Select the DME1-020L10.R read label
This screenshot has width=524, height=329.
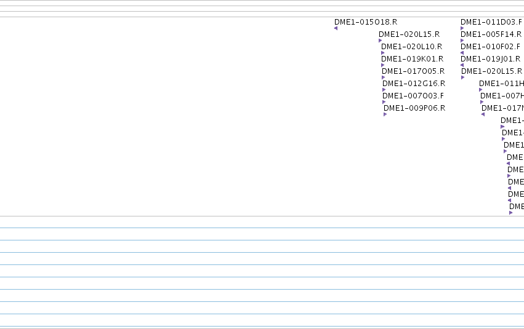click(x=411, y=47)
